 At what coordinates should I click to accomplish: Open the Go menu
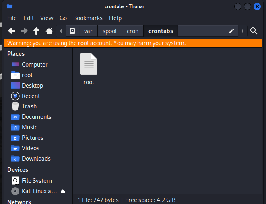[63, 18]
